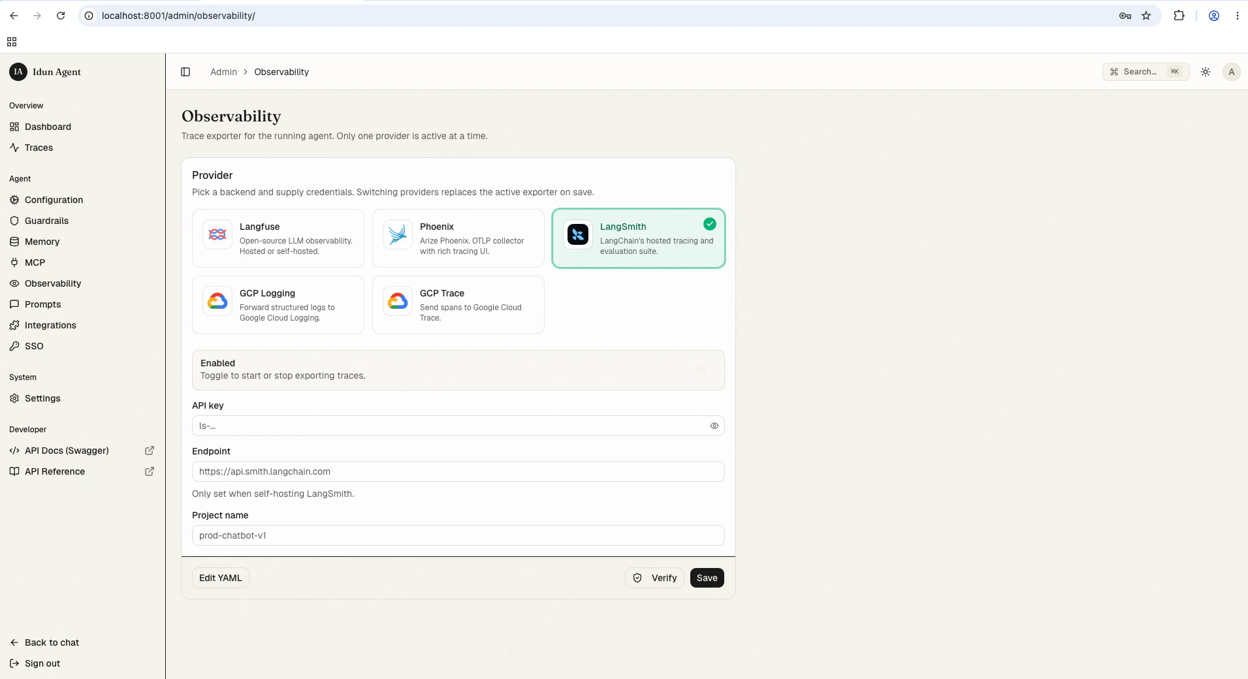Click the GCP Logging cloud logo
The width and height of the screenshot is (1248, 679).
click(217, 301)
